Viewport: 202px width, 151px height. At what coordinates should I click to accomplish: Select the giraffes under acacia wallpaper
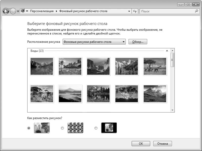155,66
